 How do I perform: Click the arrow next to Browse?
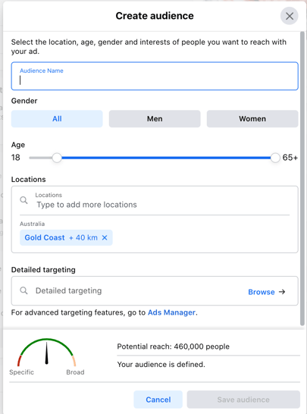282,292
